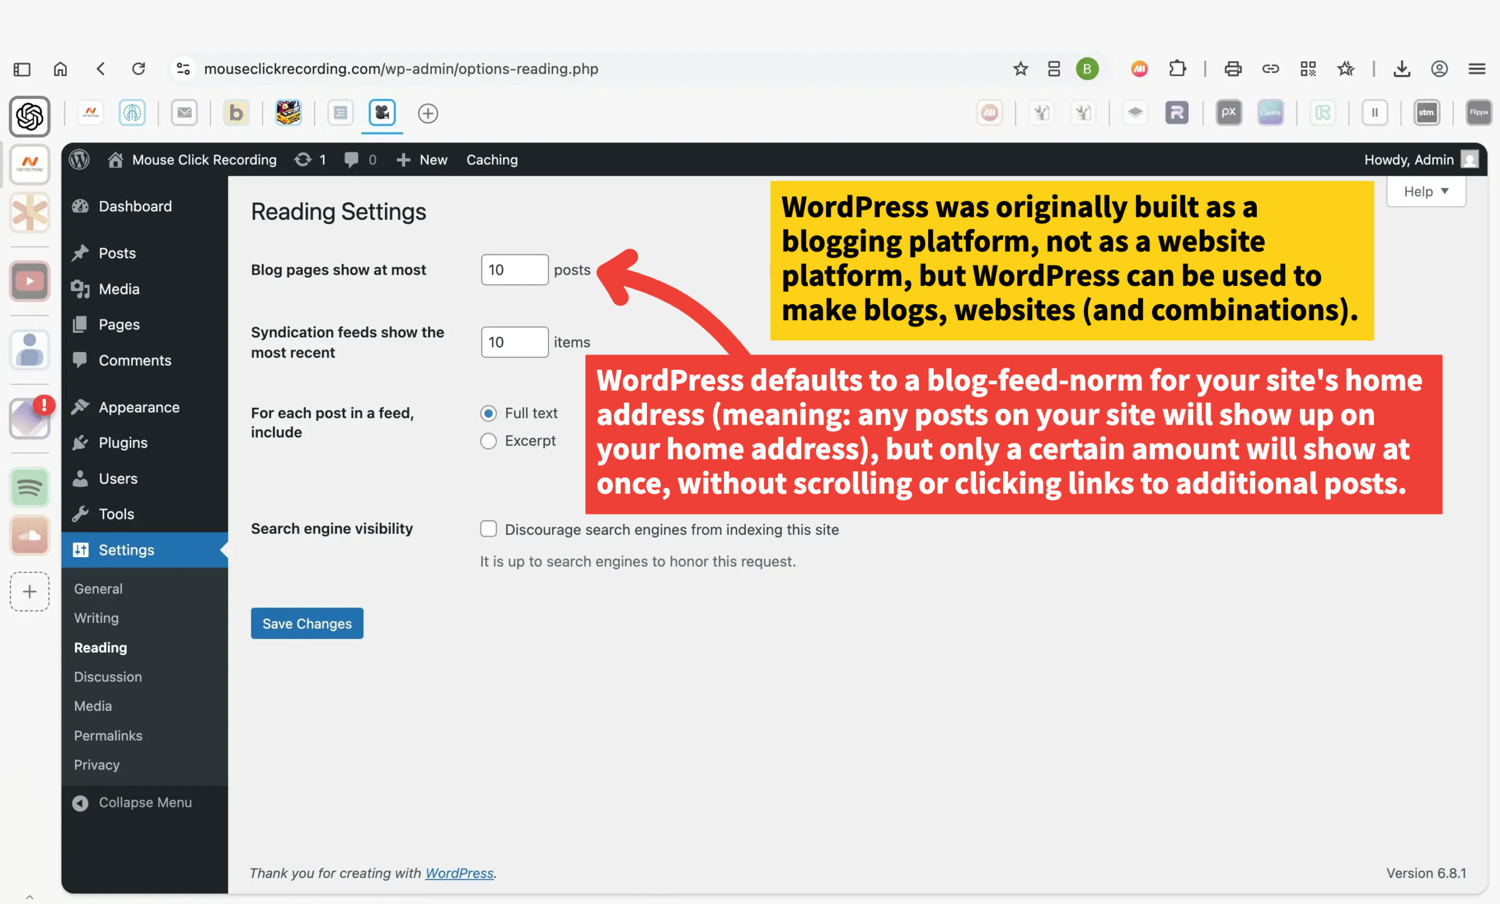Expand the Help dropdown tab

tap(1425, 192)
